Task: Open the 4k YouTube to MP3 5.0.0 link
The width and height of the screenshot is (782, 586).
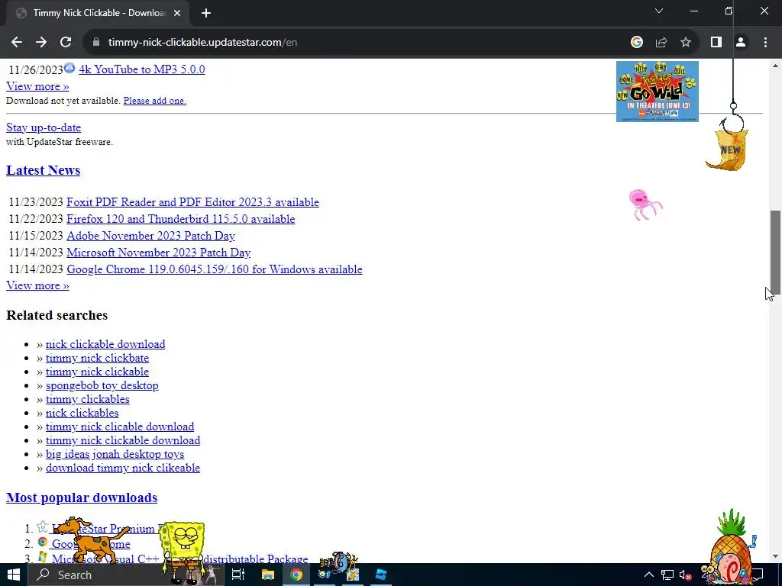Action: tap(141, 69)
